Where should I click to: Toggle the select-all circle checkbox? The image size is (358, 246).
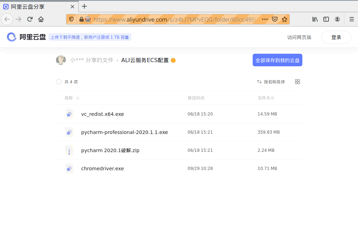pyautogui.click(x=59, y=82)
